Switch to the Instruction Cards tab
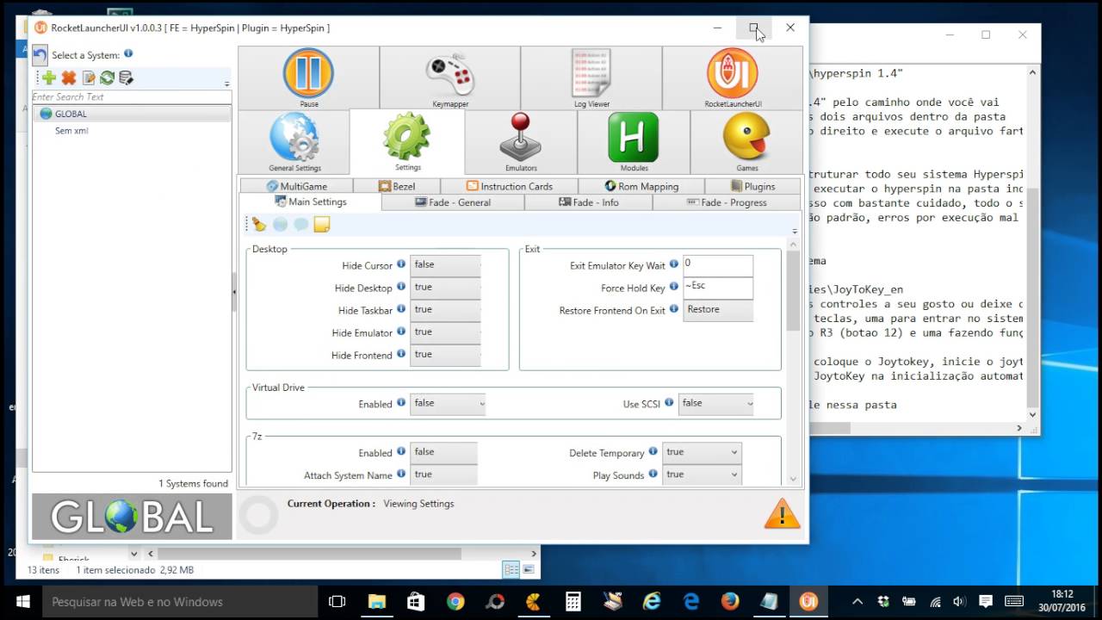This screenshot has height=620, width=1102. [509, 186]
